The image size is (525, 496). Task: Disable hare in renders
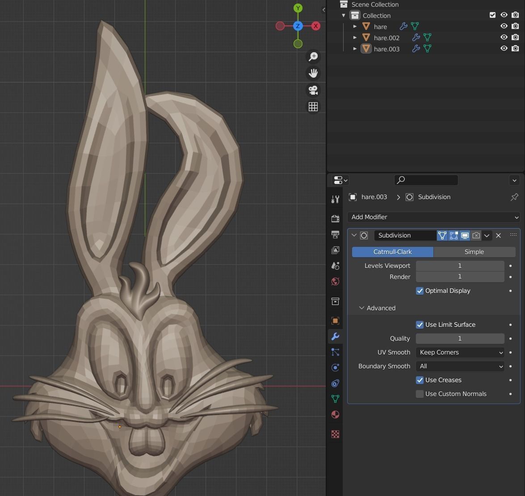coord(515,26)
